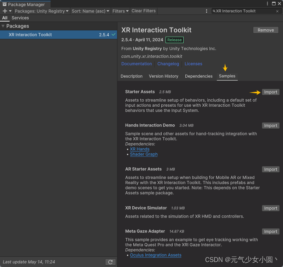Open the toolbar three-dot options menu
This screenshot has width=283, height=267.
(x=207, y=11)
